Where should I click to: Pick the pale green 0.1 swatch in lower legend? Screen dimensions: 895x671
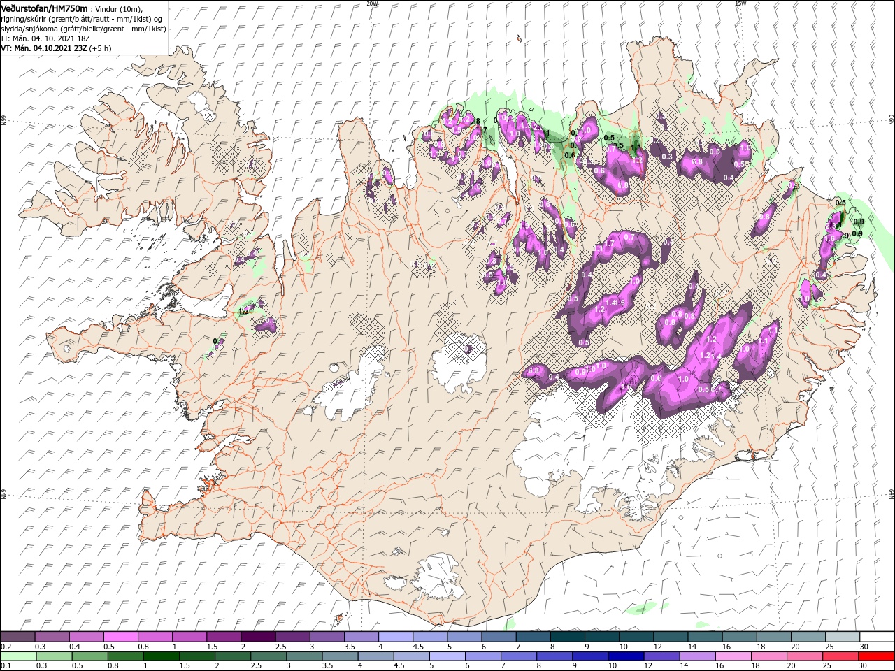tap(18, 656)
